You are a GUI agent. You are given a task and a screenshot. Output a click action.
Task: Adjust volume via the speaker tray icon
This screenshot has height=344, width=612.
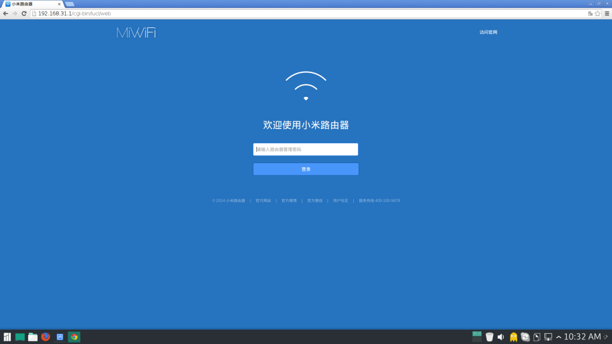501,337
